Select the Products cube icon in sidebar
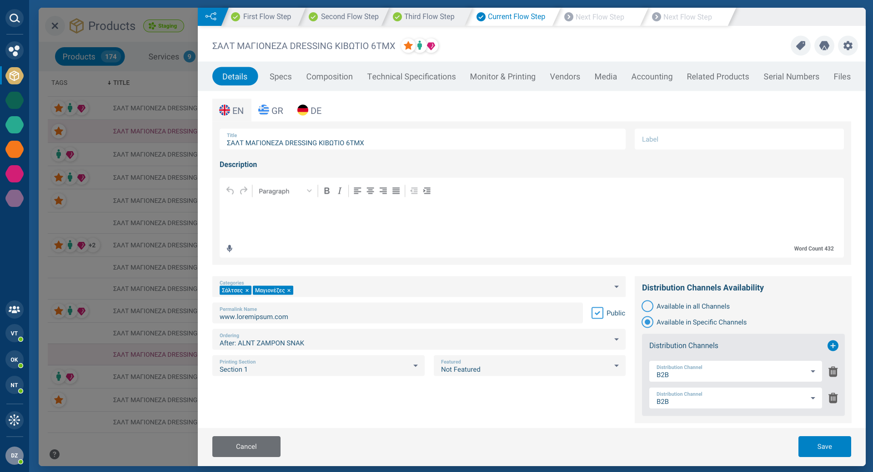The image size is (873, 472). [x=14, y=76]
